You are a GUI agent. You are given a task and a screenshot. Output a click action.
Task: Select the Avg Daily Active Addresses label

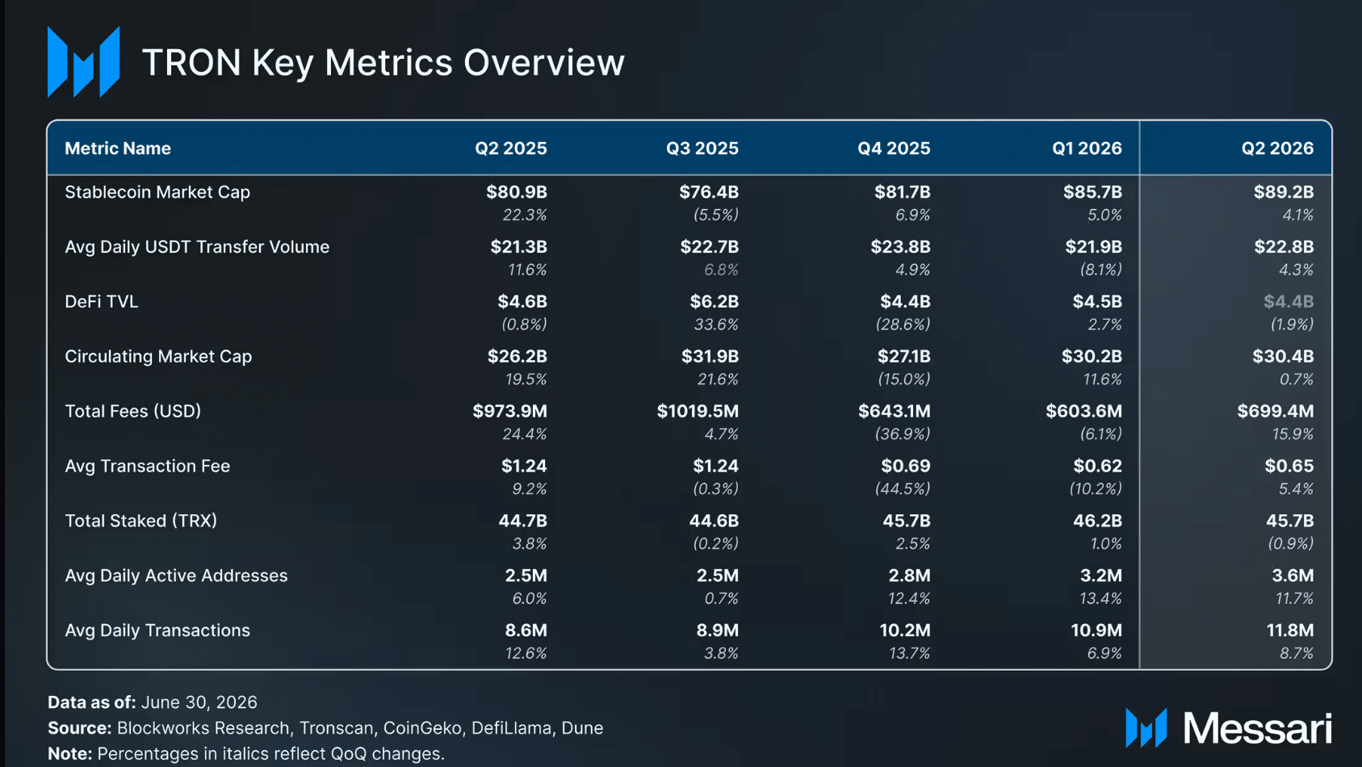[x=176, y=576]
